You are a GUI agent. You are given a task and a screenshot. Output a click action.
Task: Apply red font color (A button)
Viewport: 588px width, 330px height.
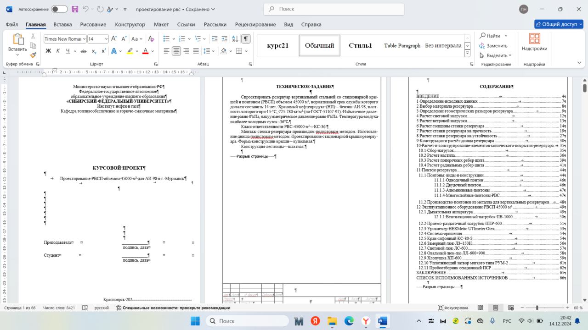145,51
